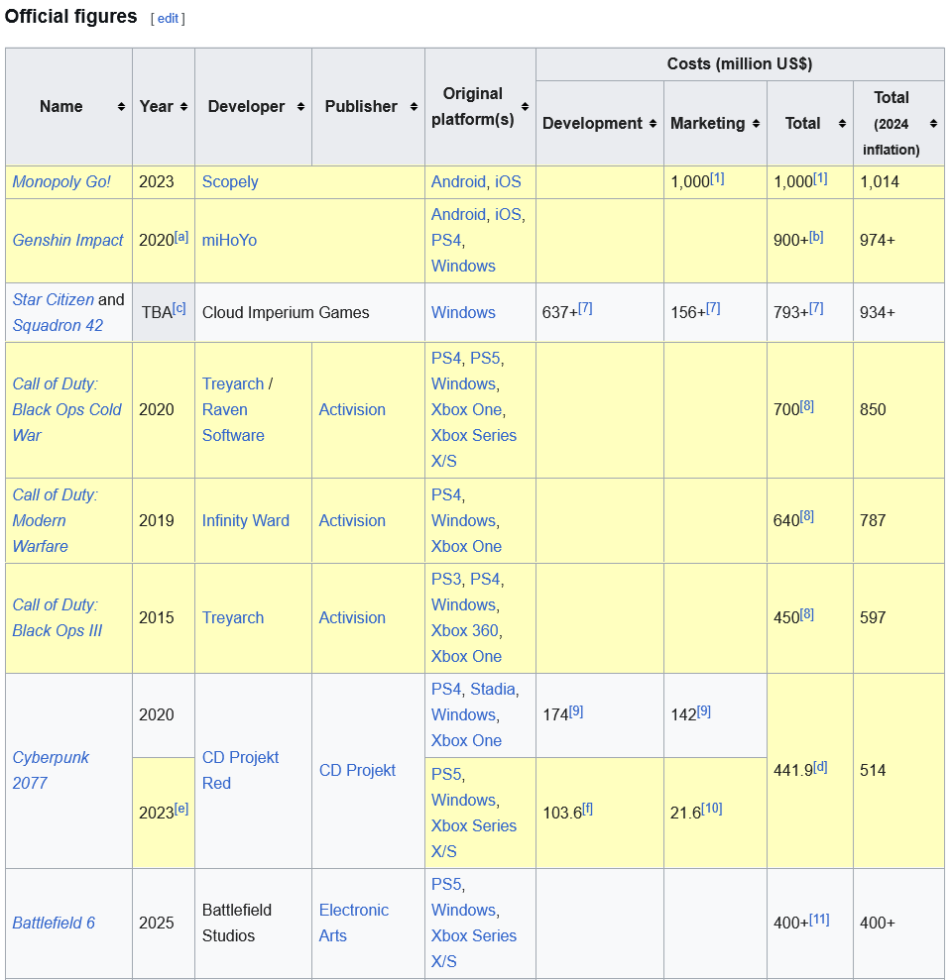
Task: Select the 934+ inflation total cell
Action: pos(898,312)
